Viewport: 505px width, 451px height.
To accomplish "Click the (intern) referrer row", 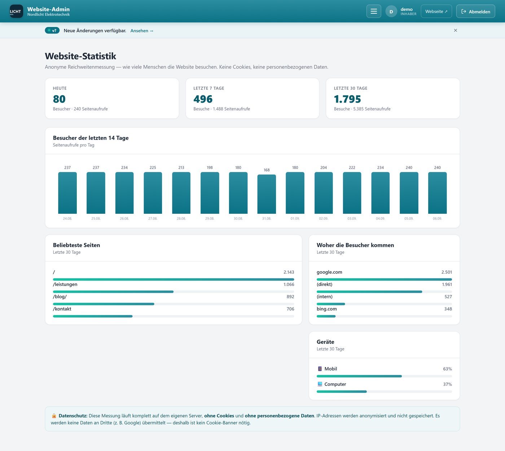I will coord(384,300).
